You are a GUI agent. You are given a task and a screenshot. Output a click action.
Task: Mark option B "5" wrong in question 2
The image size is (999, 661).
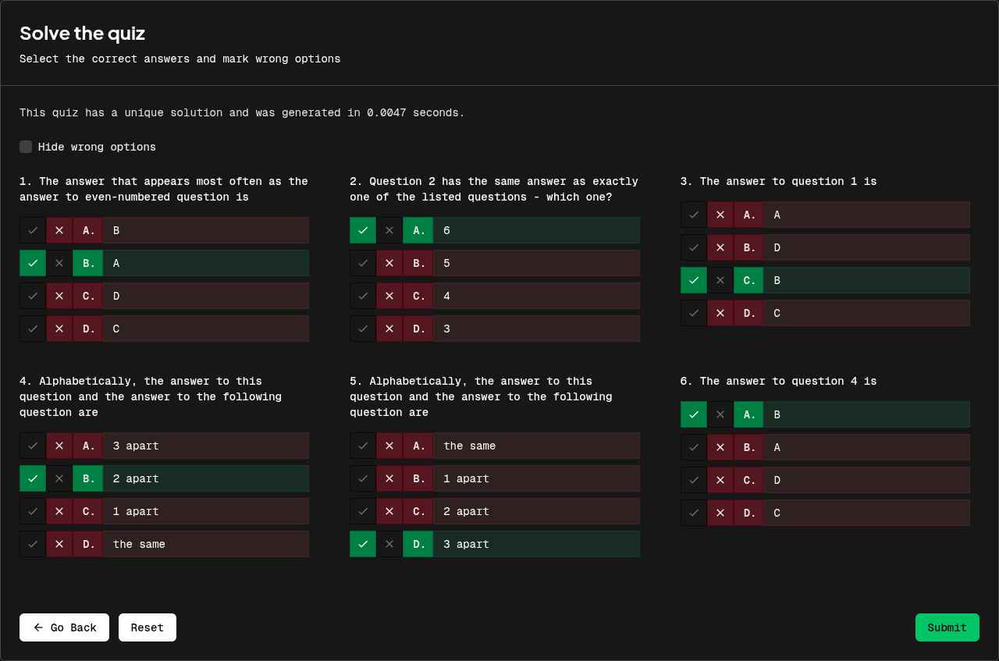(389, 263)
